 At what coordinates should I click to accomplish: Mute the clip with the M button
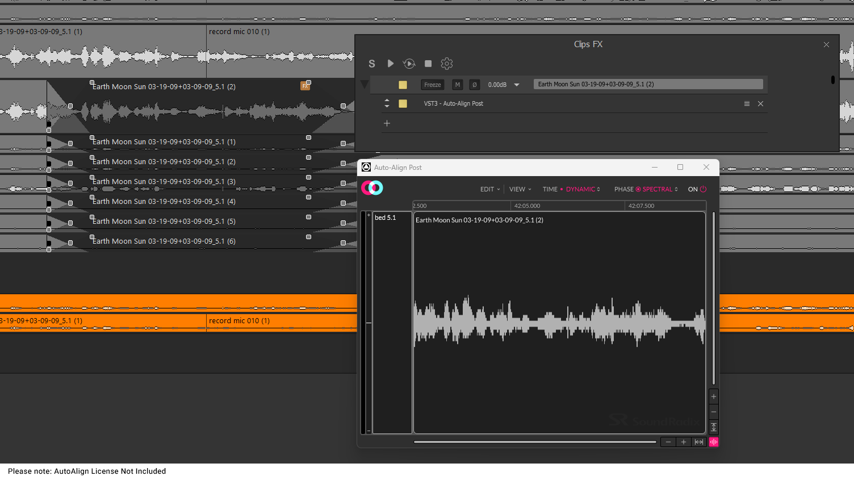click(457, 84)
